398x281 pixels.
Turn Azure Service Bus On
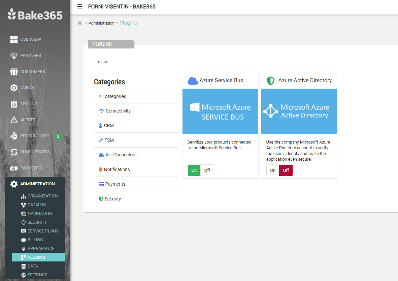(x=194, y=170)
